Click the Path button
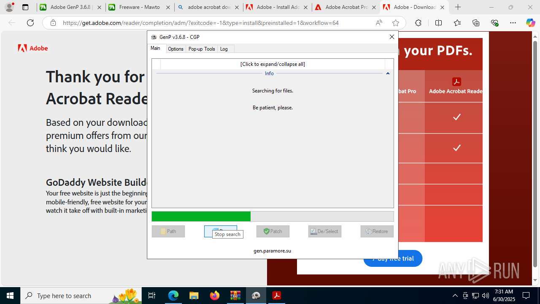The height and width of the screenshot is (304, 540). [168, 231]
